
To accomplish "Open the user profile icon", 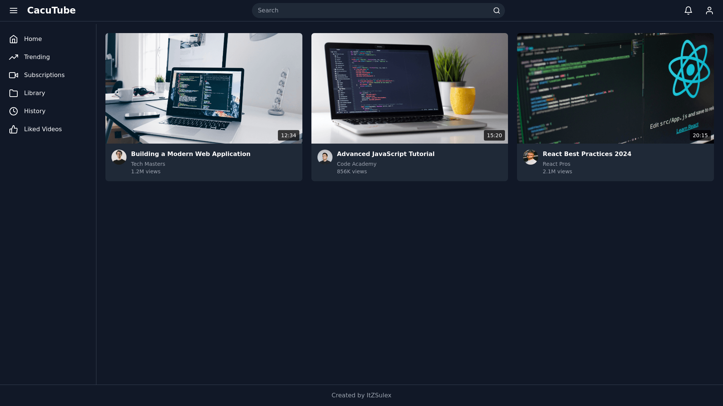I will click(709, 11).
